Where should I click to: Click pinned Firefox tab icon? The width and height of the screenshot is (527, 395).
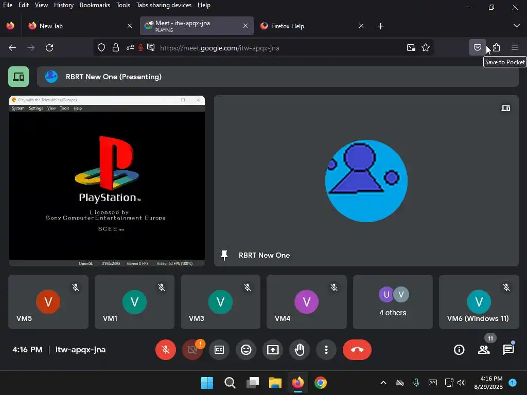[x=10, y=26]
